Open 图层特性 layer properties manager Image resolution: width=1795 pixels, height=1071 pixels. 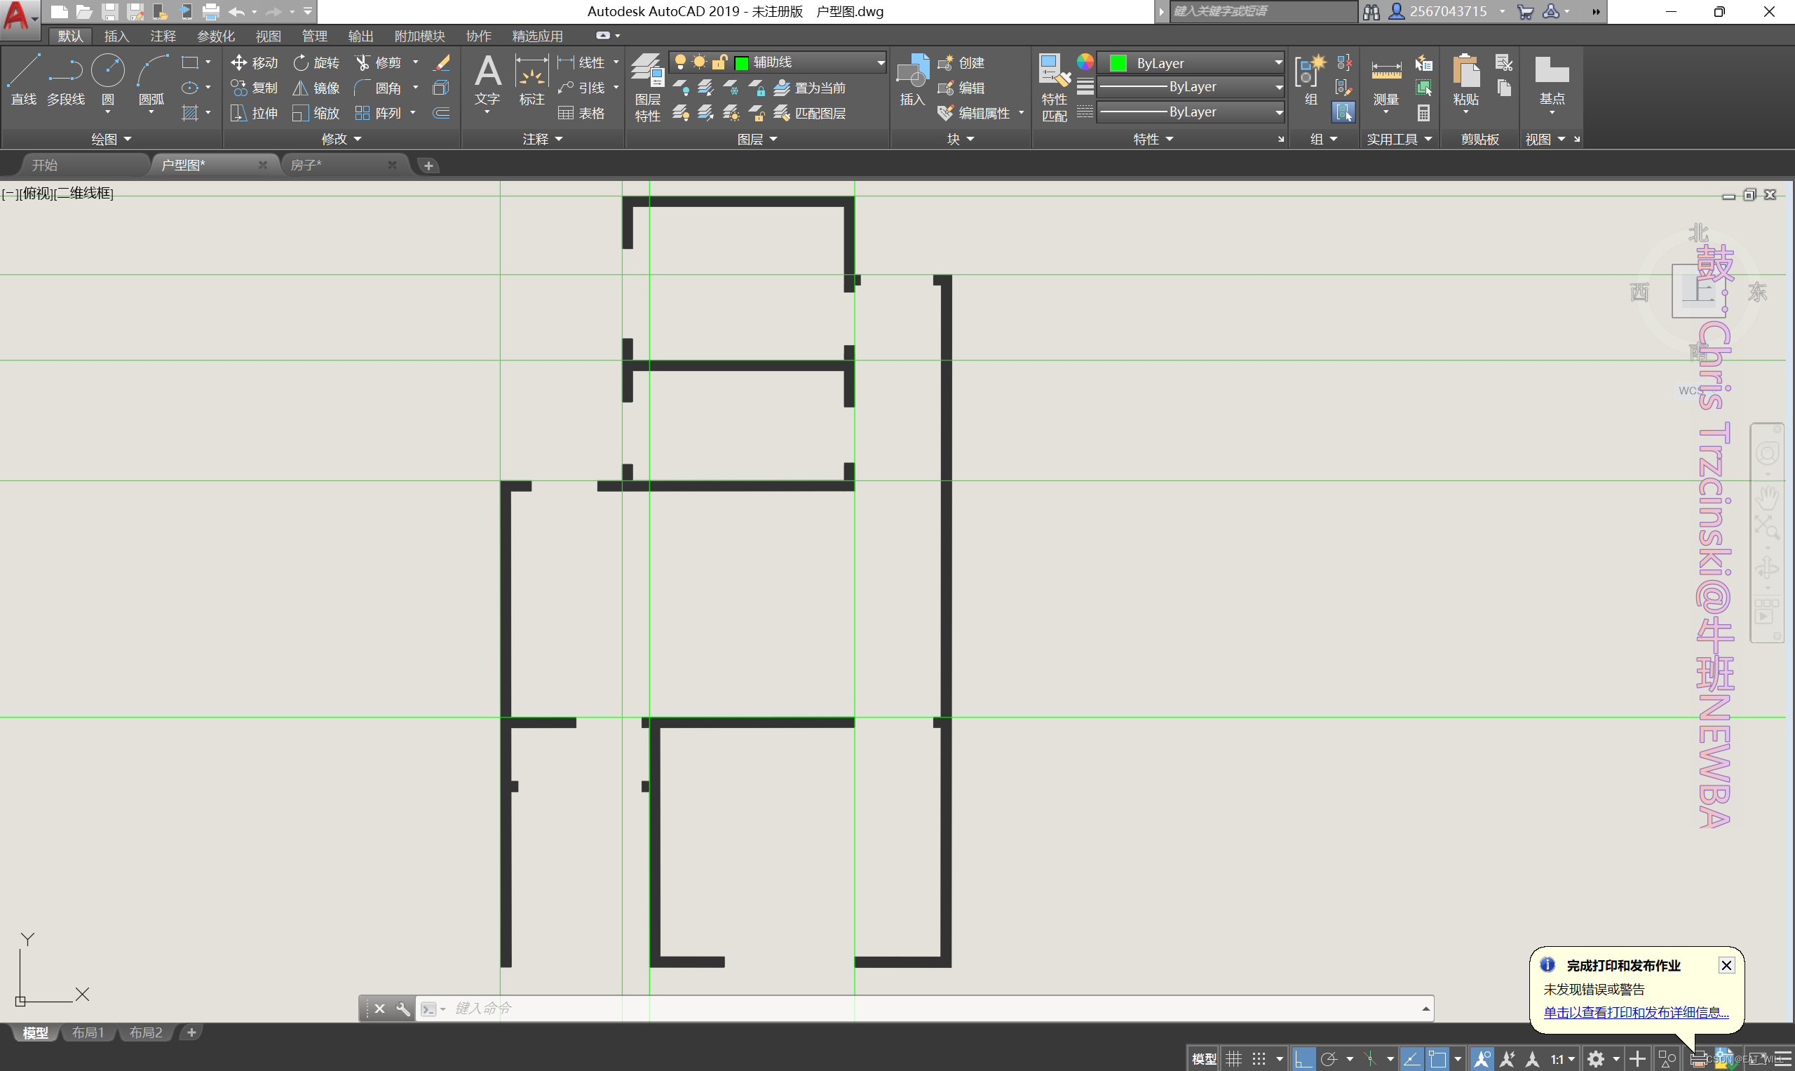click(647, 88)
